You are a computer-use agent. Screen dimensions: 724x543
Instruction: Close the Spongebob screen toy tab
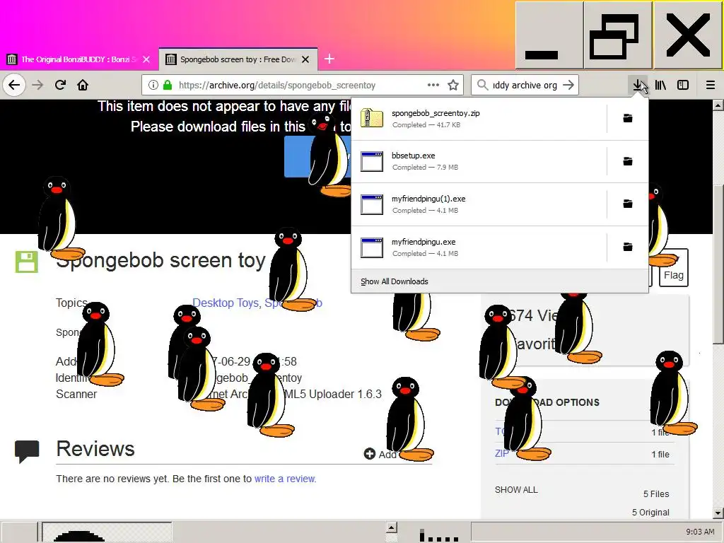pyautogui.click(x=305, y=59)
